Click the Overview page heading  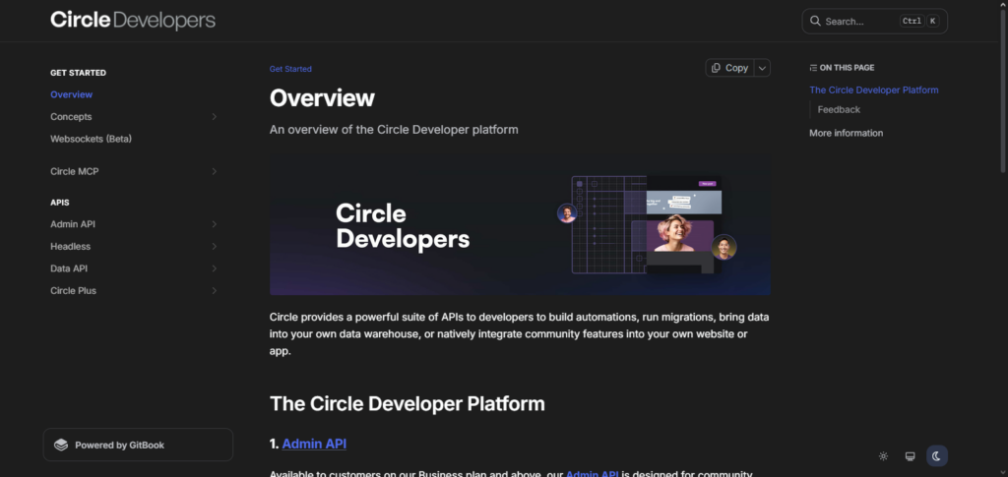pyautogui.click(x=322, y=98)
